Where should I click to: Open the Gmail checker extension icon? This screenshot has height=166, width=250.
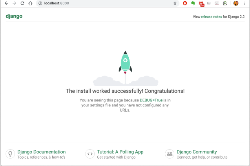pos(201,4)
